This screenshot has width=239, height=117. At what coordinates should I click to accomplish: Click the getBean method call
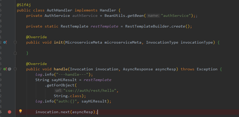tap(136, 16)
